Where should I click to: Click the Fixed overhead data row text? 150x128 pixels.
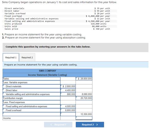tap(13, 16)
